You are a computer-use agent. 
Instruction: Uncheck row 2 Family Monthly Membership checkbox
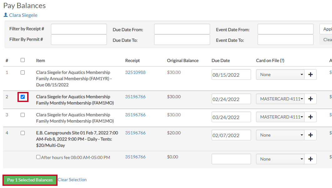tap(23, 97)
